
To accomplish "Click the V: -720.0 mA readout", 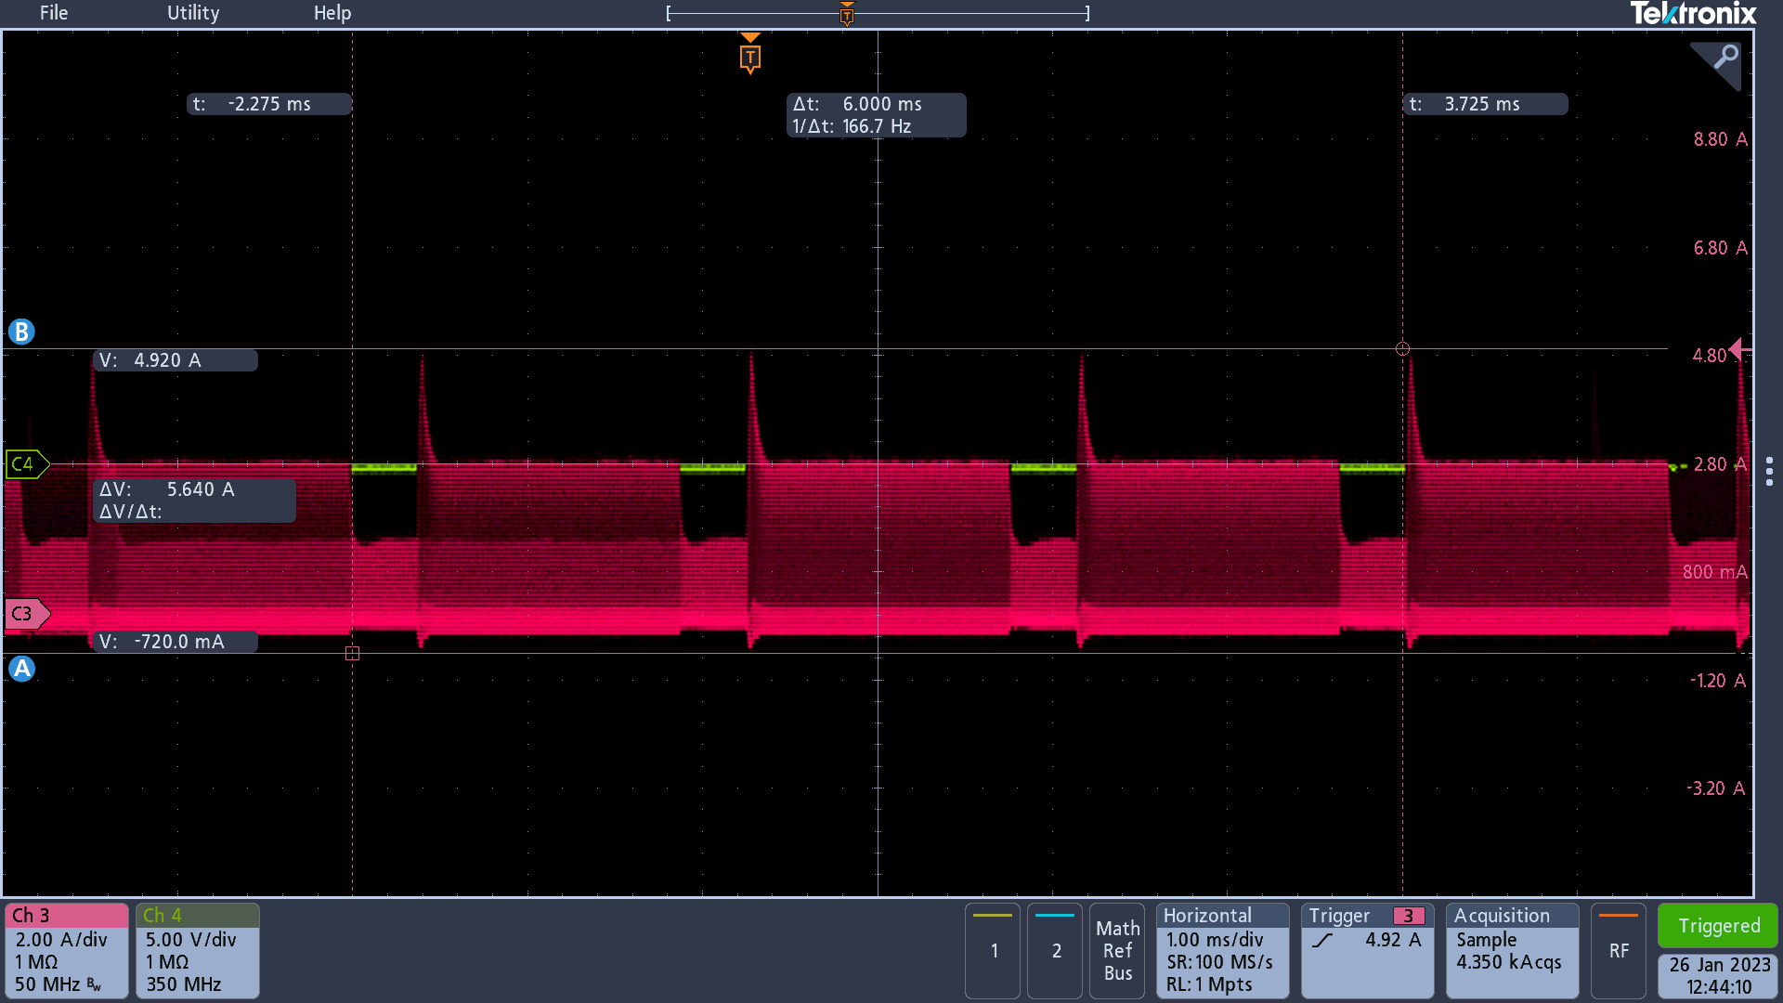I will tap(176, 642).
